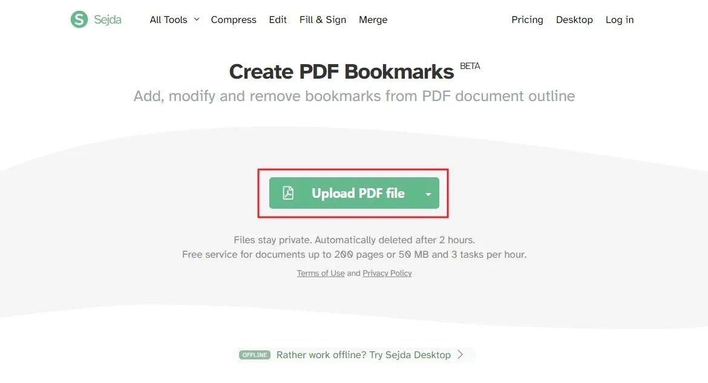Click the green S circle icon
Viewport: 708px width, 383px height.
pyautogui.click(x=78, y=19)
